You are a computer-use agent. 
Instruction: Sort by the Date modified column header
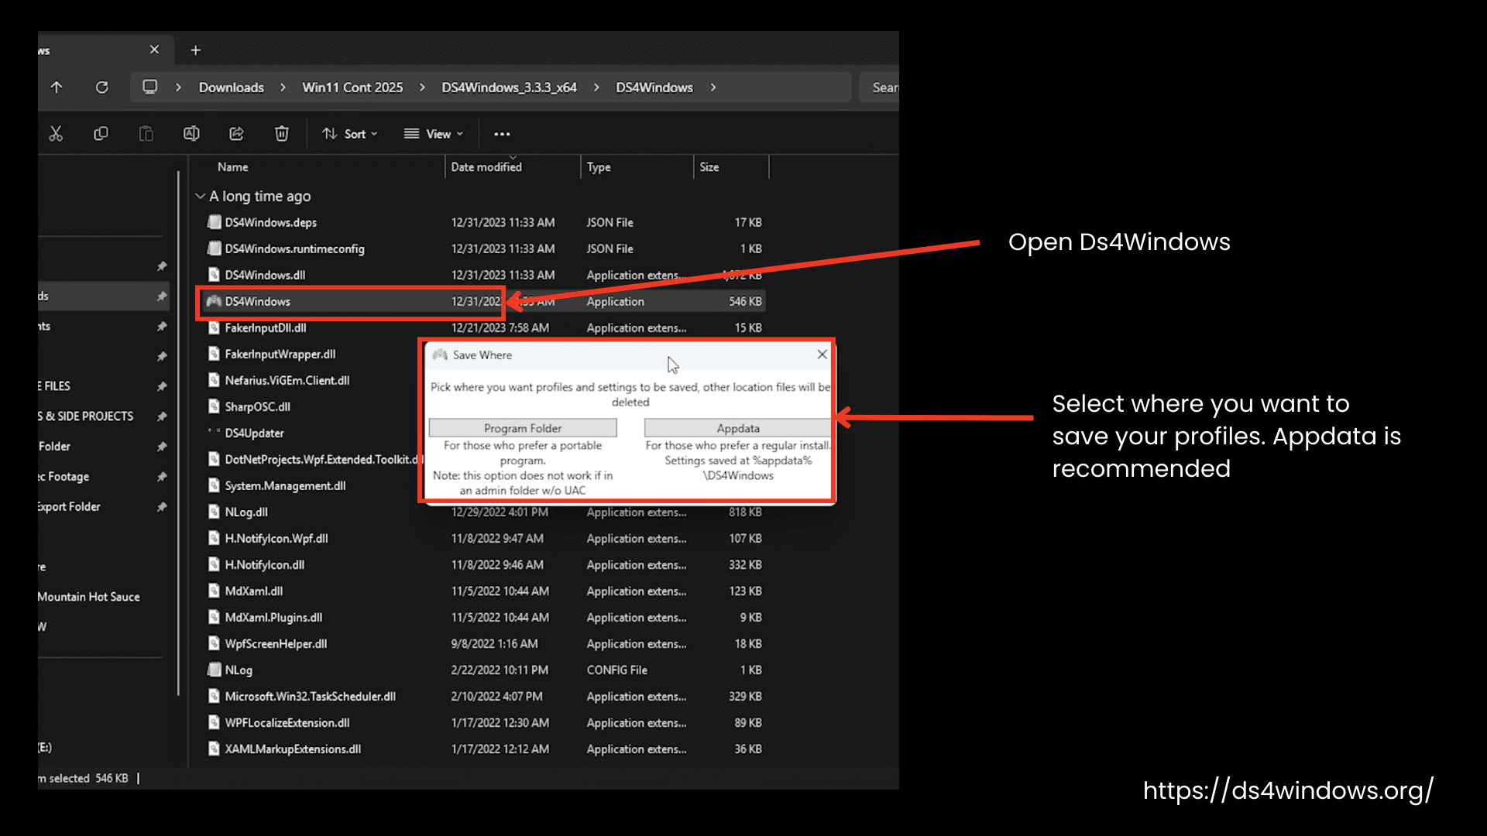pos(486,167)
